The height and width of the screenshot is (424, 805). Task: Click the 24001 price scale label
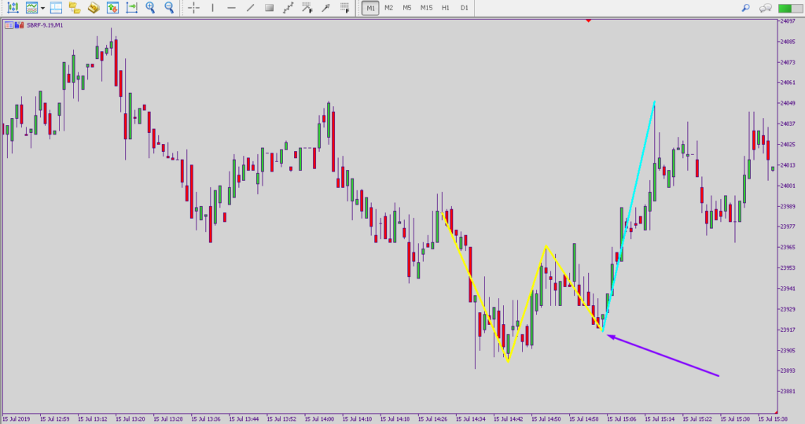click(x=788, y=186)
